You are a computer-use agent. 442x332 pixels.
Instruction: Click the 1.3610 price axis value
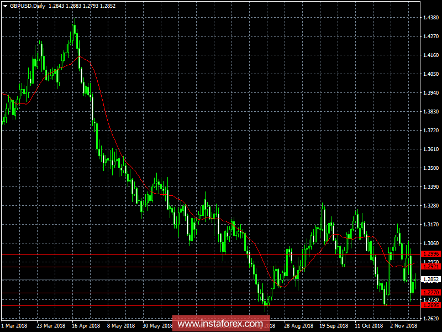click(431, 149)
